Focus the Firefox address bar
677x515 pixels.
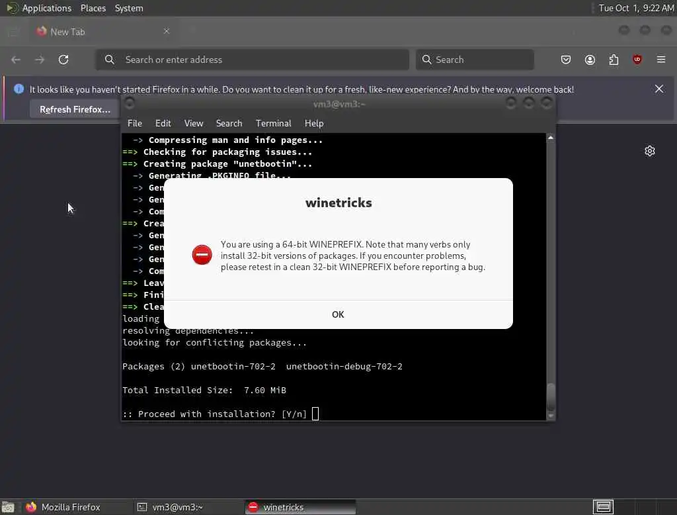253,60
